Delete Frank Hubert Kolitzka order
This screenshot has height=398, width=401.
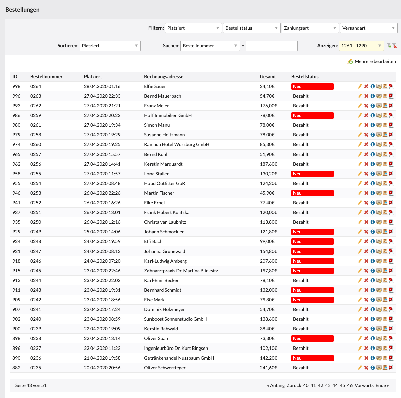click(x=366, y=212)
